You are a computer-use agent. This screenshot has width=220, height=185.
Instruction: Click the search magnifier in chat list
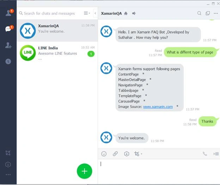(21, 13)
